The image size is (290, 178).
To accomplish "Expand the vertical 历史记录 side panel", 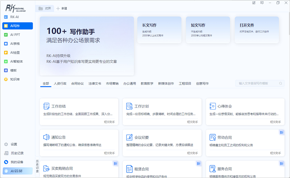I will [37, 166].
